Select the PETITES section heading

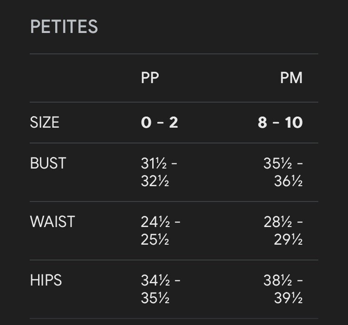tap(64, 26)
